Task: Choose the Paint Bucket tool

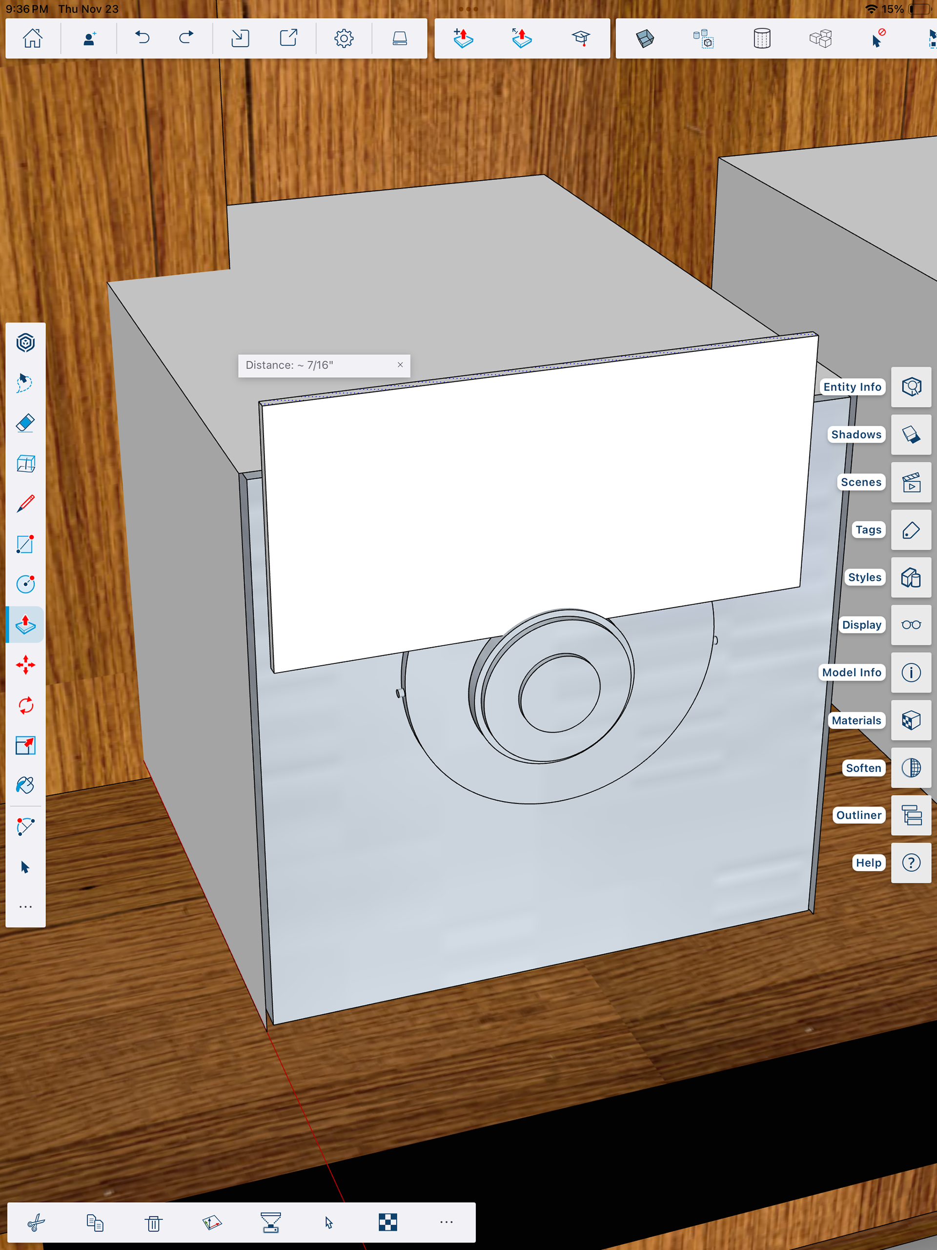Action: [25, 785]
